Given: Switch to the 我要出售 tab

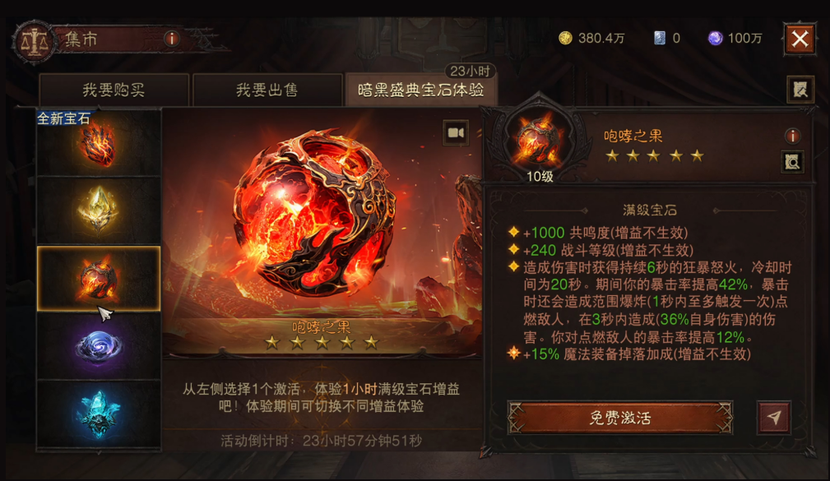Looking at the screenshot, I should pyautogui.click(x=267, y=90).
